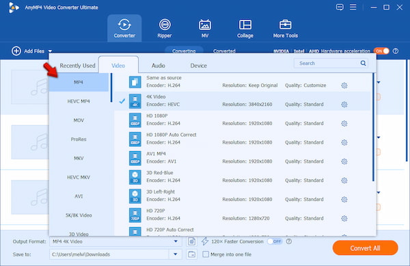Choose the HD 1080P profile row
The height and width of the screenshot is (266, 410).
tap(242, 120)
